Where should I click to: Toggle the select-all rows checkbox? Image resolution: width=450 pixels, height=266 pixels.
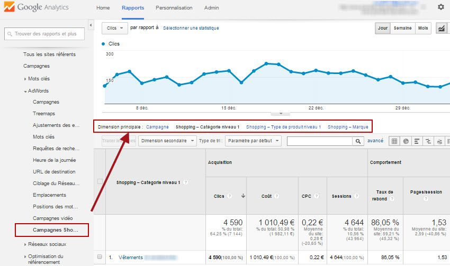100,181
